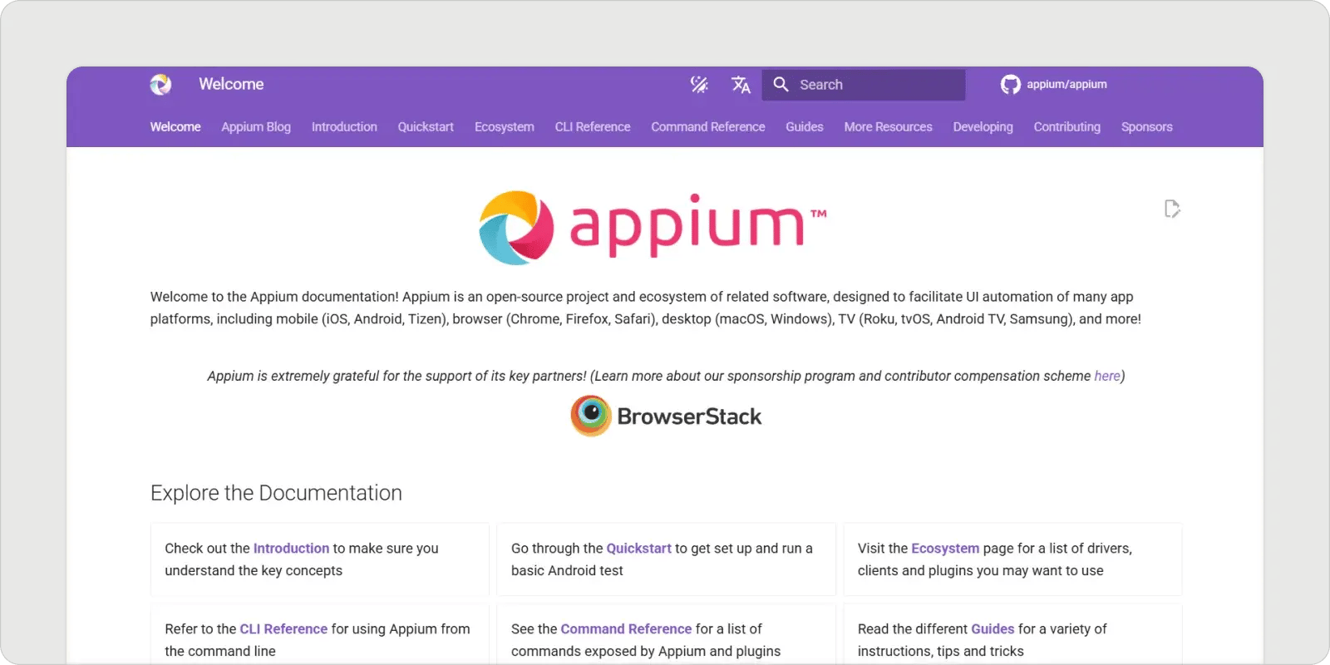Click the search magnifier icon
Image resolution: width=1330 pixels, height=665 pixels.
point(781,84)
